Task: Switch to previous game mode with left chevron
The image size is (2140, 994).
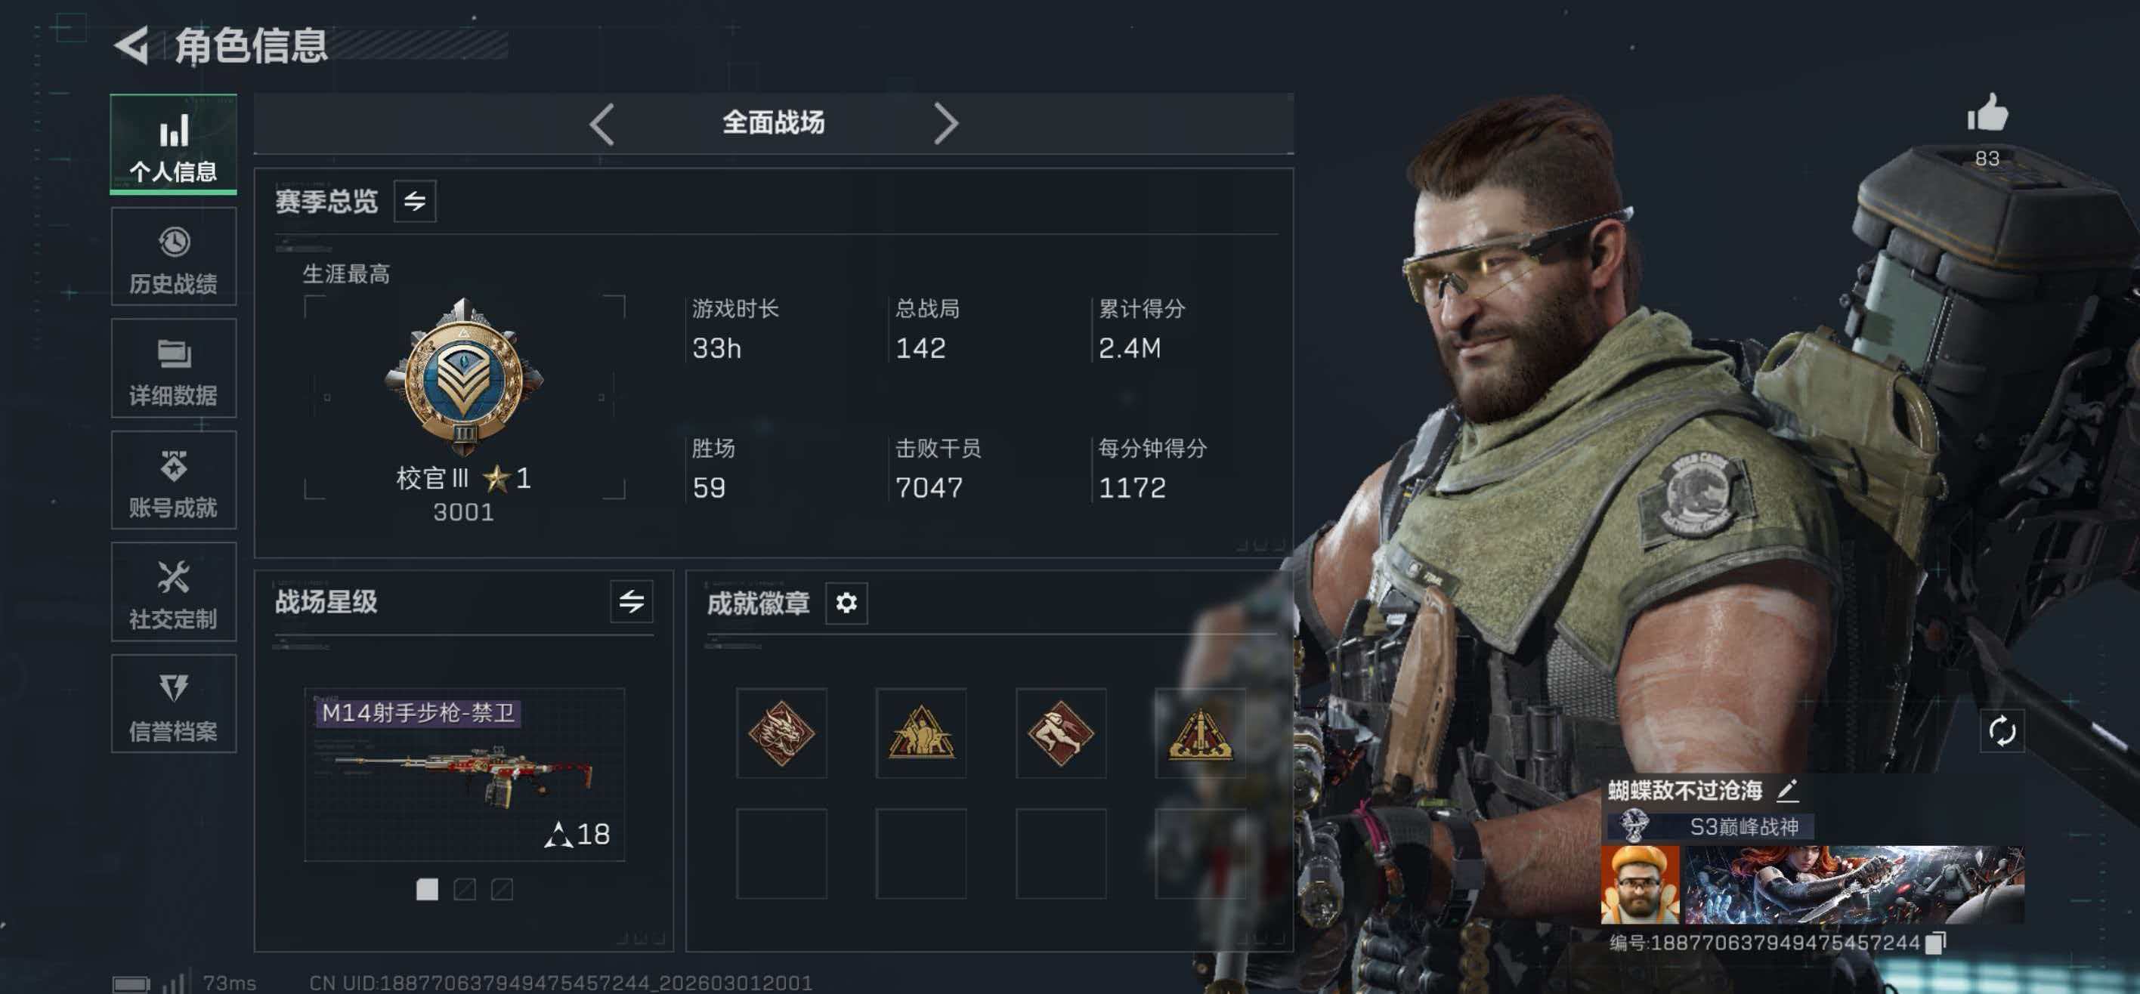Action: [x=602, y=124]
